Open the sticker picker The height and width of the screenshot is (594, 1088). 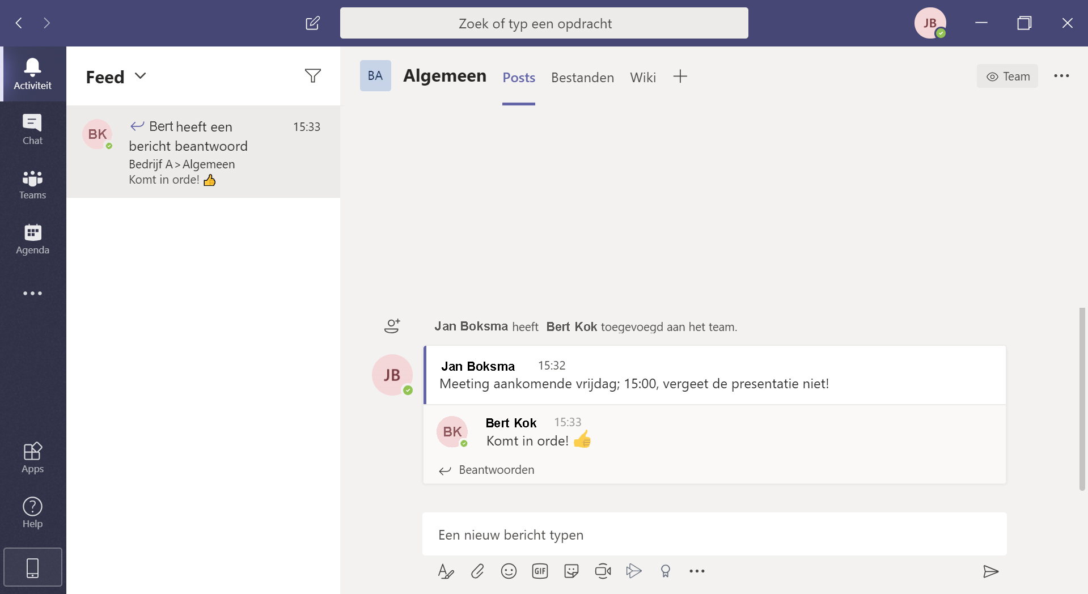tap(571, 571)
